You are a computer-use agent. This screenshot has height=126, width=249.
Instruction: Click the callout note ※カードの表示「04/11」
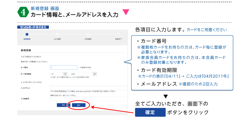tap(183, 76)
